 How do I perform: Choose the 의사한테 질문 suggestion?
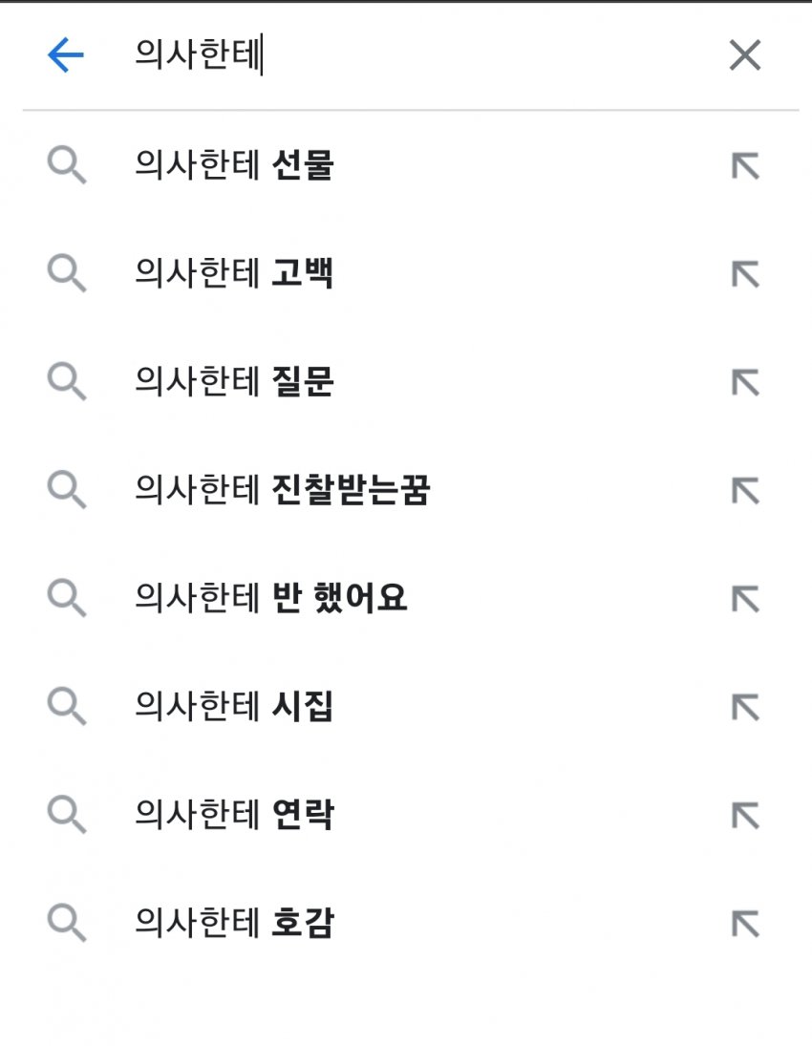[x=234, y=383]
